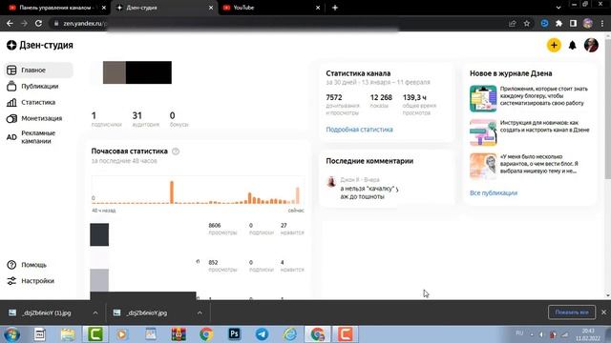Open the «У меня было несколько вариантов» article
The image size is (611, 343).
coord(538,164)
